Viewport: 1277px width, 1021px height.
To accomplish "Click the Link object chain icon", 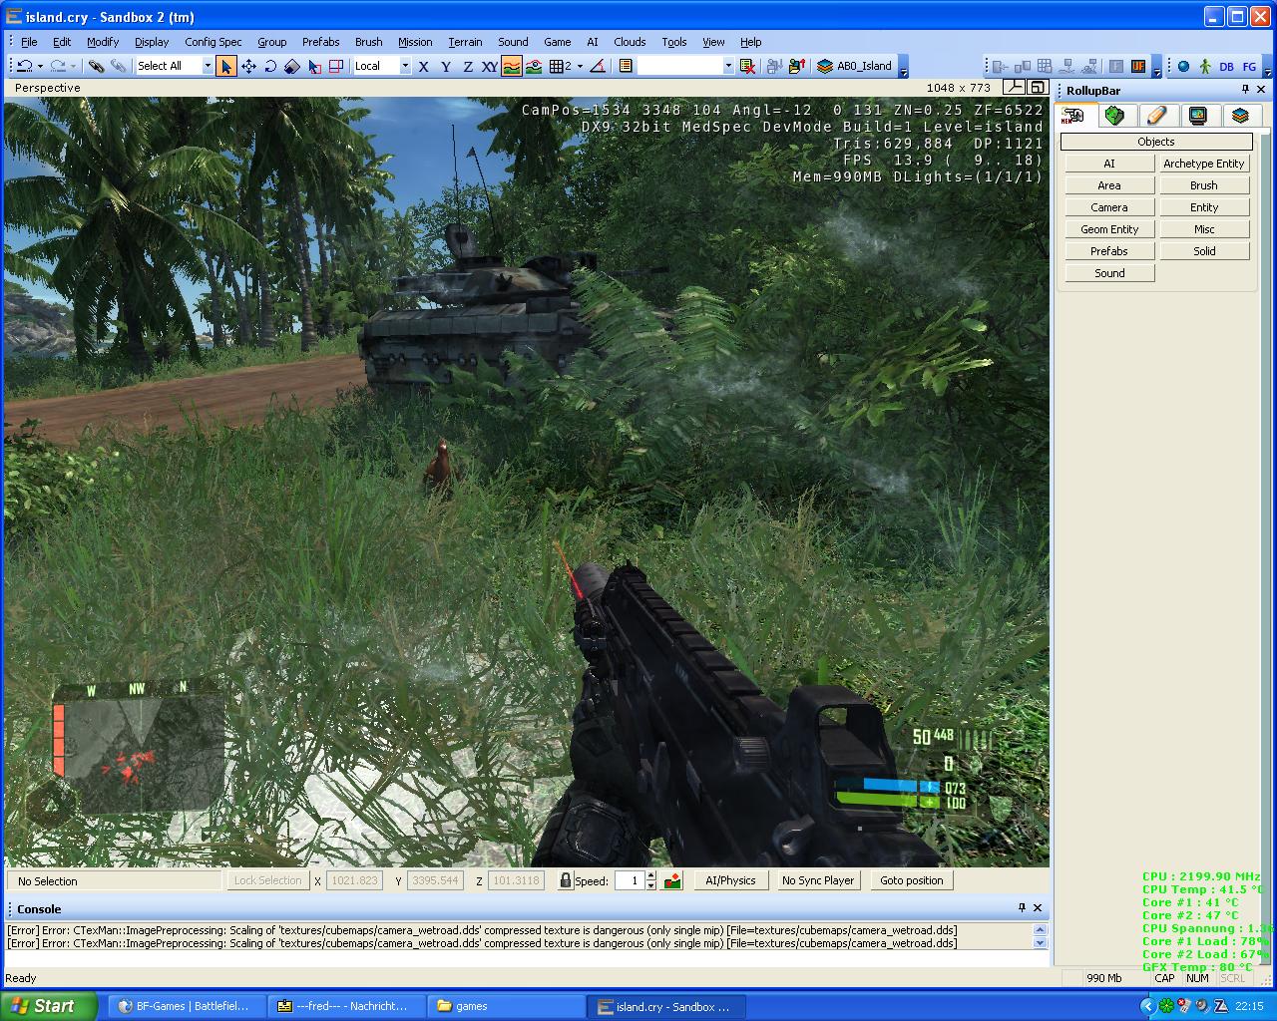I will pos(96,66).
